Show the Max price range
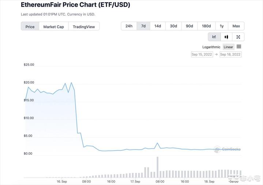Screen dimensions: 263x185 [236, 26]
